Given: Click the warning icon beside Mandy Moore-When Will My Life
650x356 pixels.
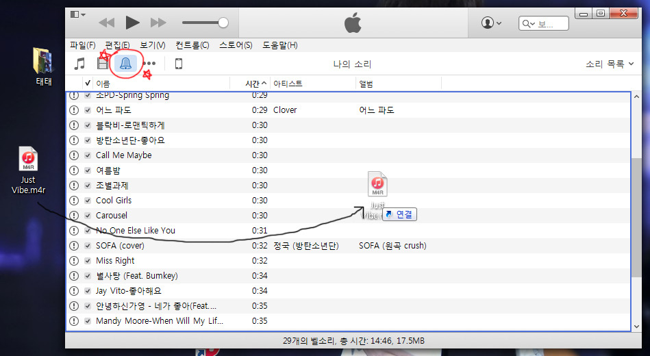Looking at the screenshot, I should click(x=74, y=321).
